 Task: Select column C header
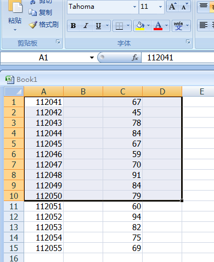click(123, 92)
